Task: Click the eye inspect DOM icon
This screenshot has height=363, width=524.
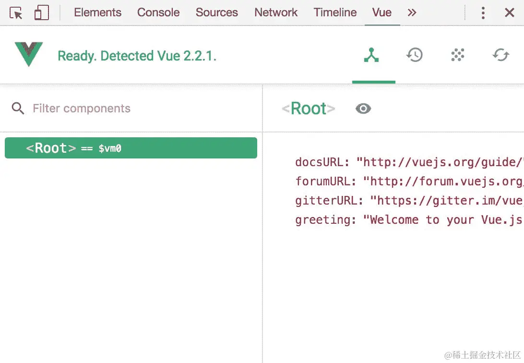Action: click(363, 109)
